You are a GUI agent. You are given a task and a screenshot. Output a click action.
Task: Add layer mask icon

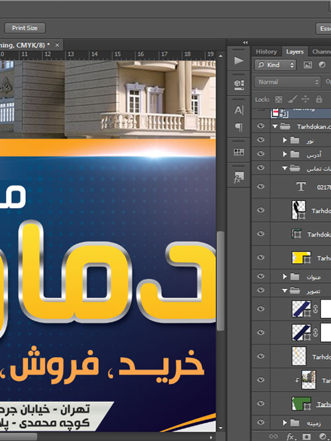tap(307, 436)
